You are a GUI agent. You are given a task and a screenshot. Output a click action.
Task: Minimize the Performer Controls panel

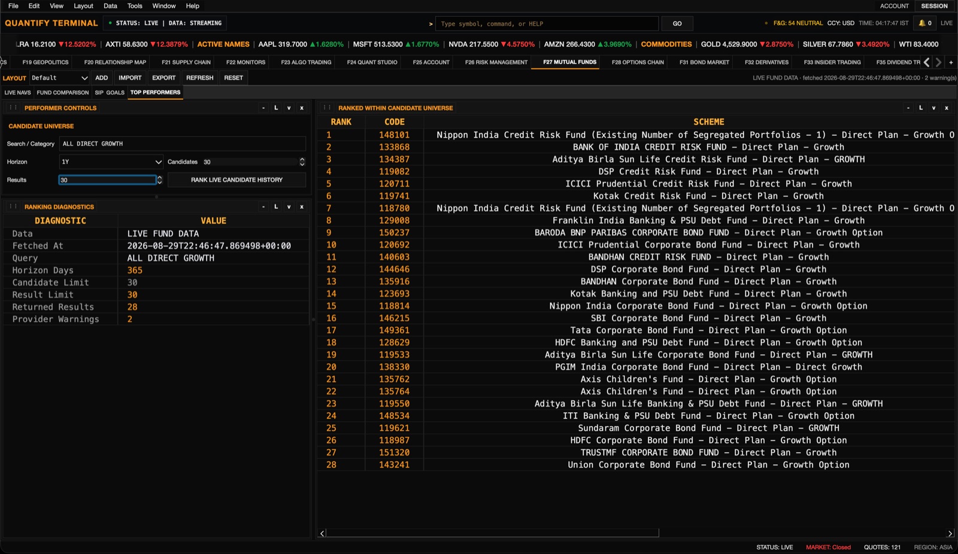pos(263,108)
